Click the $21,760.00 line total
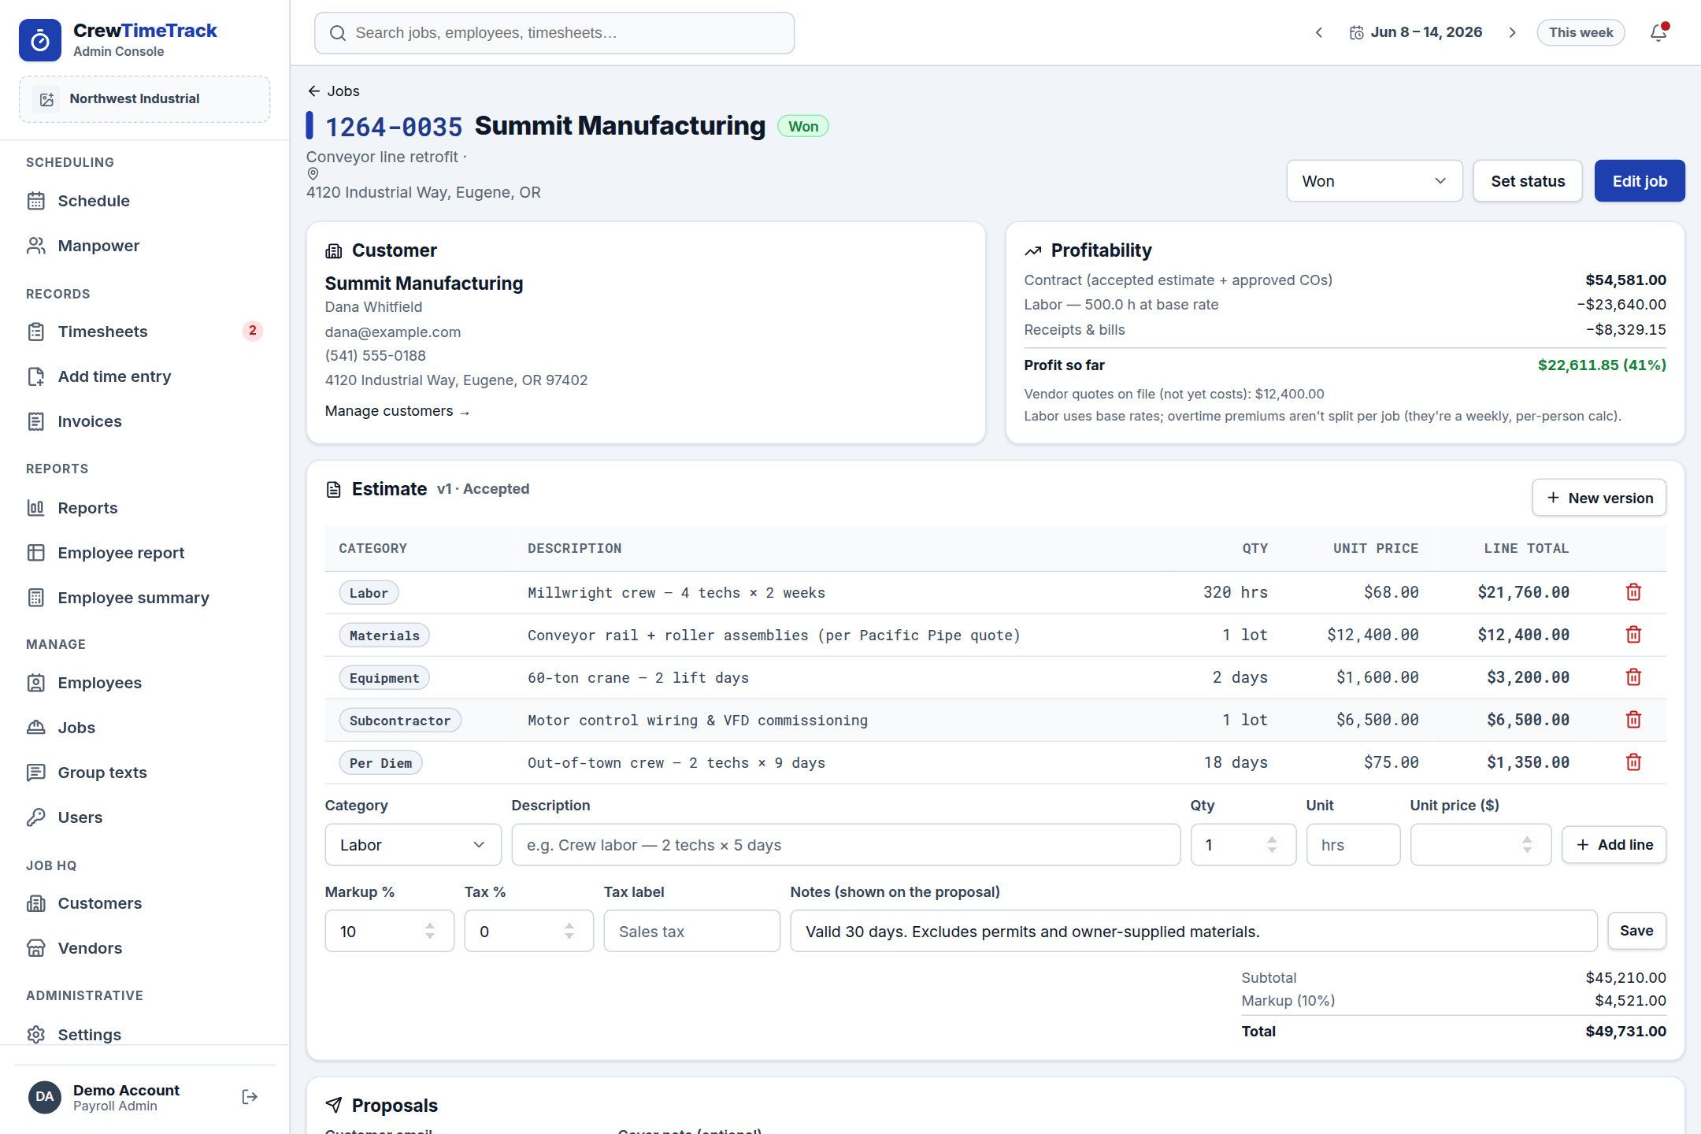This screenshot has width=1701, height=1134. pos(1523,592)
